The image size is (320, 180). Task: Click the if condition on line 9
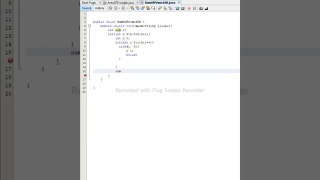pos(129,46)
